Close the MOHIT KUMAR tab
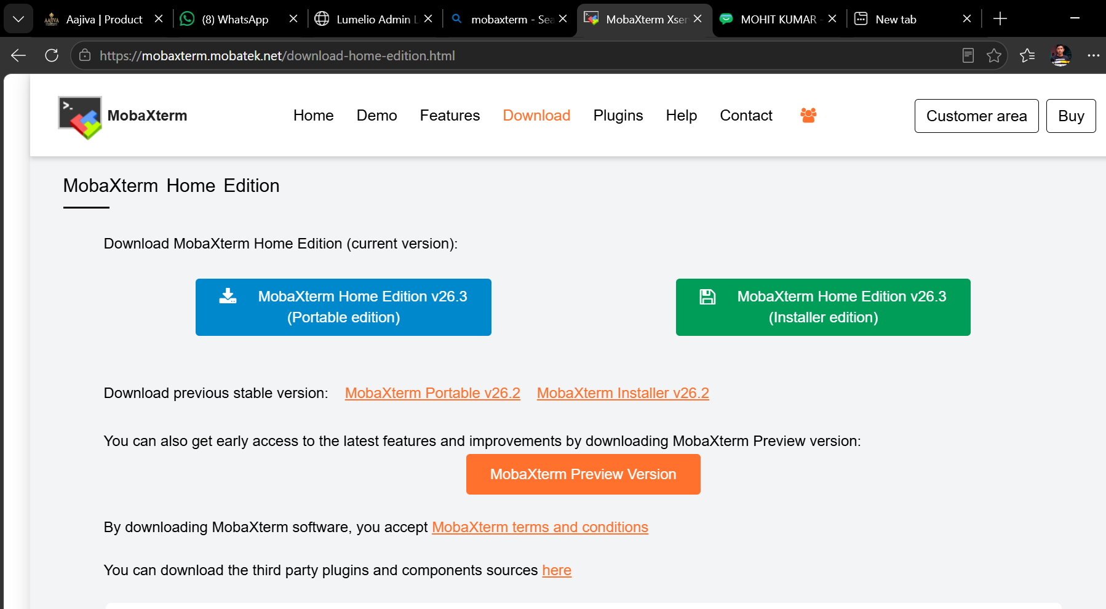1106x609 pixels. [x=832, y=19]
